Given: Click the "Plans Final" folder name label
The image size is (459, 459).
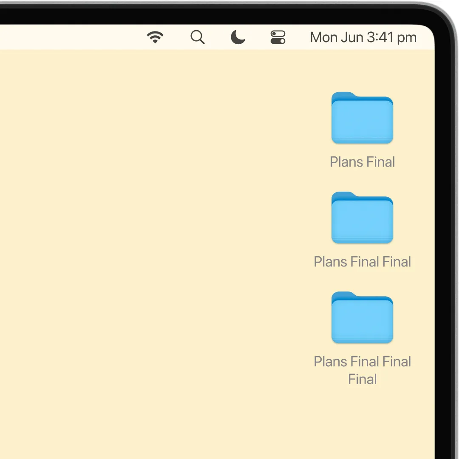Looking at the screenshot, I should point(362,162).
